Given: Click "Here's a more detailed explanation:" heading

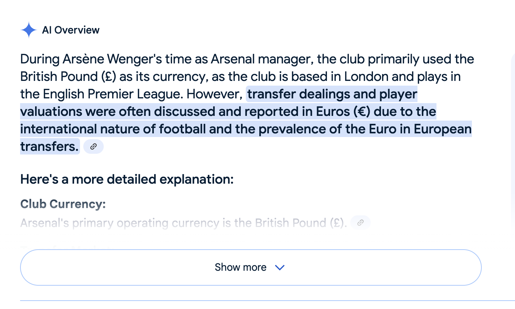Looking at the screenshot, I should 127,179.
